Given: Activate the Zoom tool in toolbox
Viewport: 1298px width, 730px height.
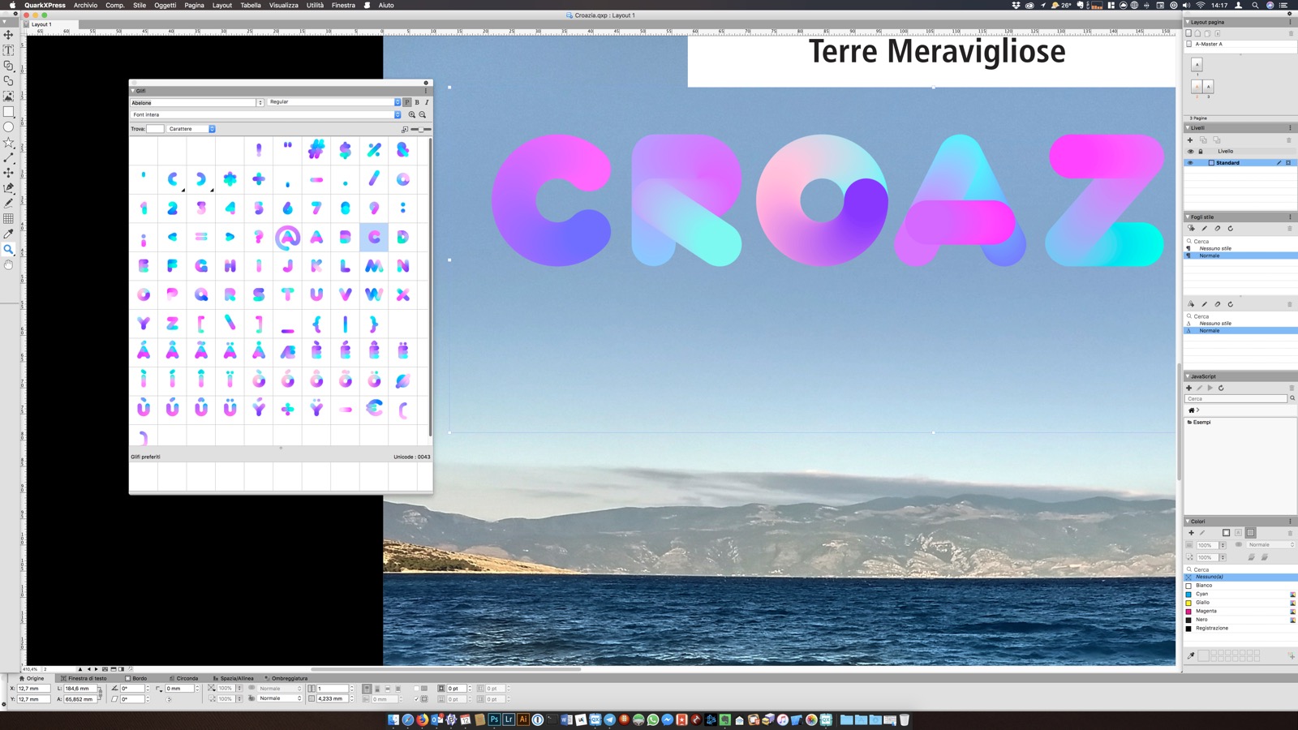Looking at the screenshot, I should click(8, 249).
